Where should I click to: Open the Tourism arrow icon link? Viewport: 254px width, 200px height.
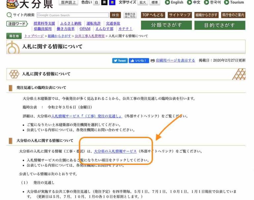[227, 2]
